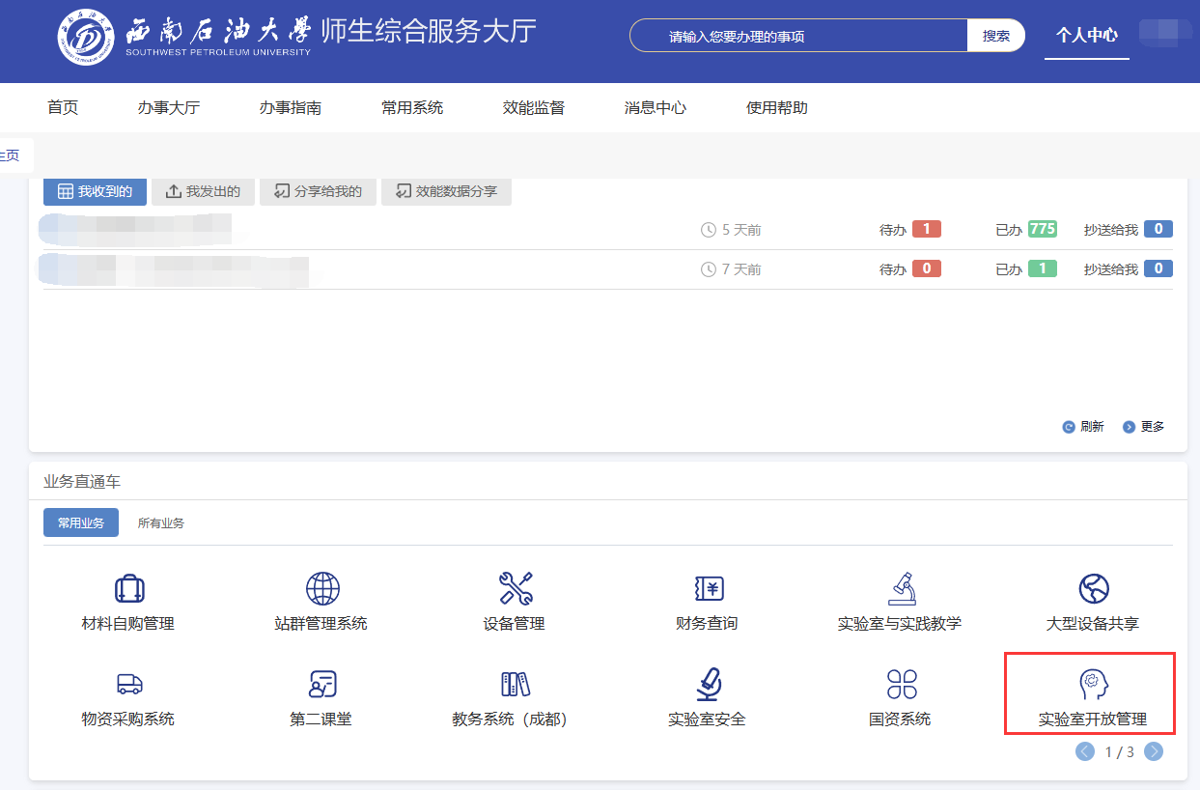Screen dimensions: 1200x790
Task: Open the 常用系统 menu item
Action: pos(412,108)
